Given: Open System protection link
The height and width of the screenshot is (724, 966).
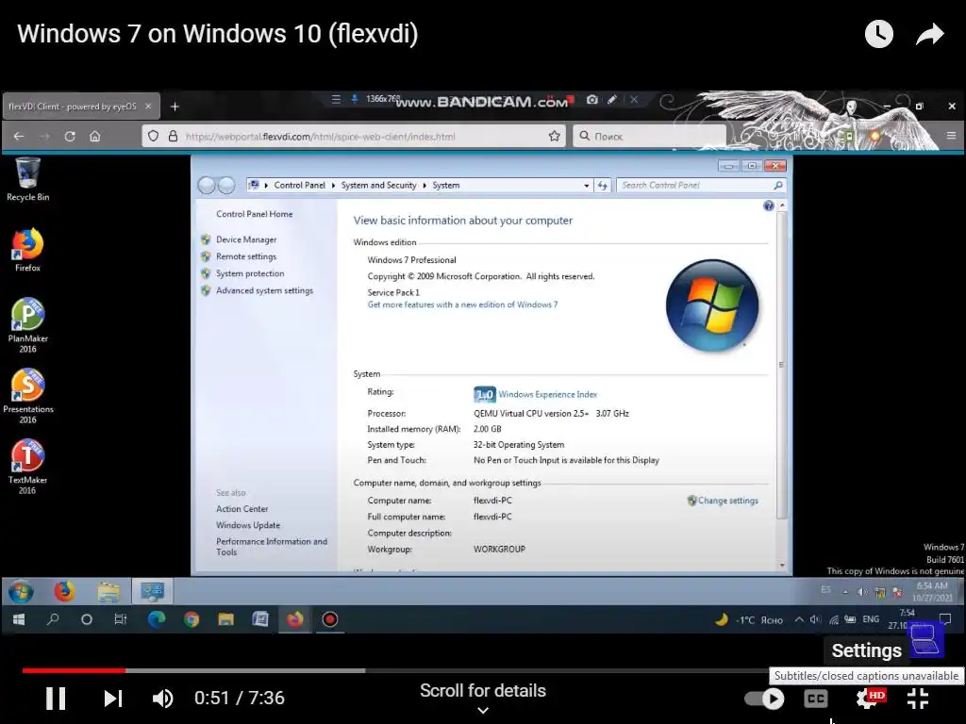Looking at the screenshot, I should tap(250, 273).
